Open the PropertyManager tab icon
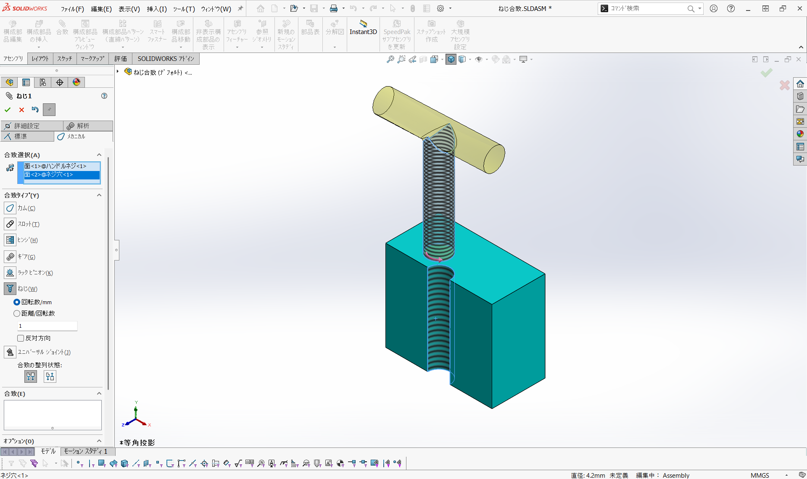The width and height of the screenshot is (807, 479). coord(26,82)
